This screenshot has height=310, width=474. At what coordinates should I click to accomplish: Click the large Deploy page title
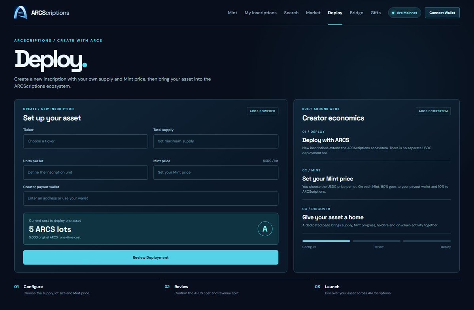click(x=51, y=60)
